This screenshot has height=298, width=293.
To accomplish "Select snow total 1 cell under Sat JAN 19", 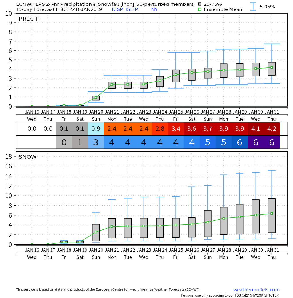I will 80,142.
